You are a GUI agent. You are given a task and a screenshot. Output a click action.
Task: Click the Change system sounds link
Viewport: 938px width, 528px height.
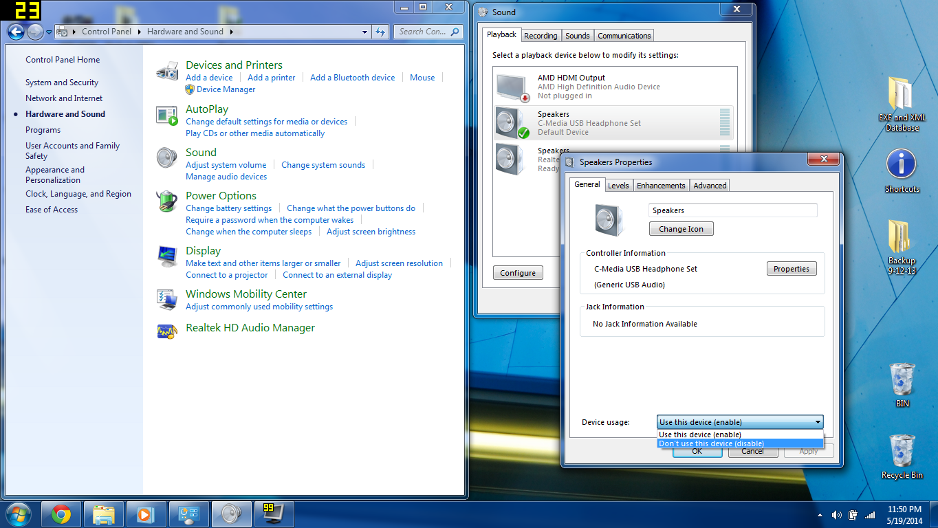pyautogui.click(x=323, y=165)
